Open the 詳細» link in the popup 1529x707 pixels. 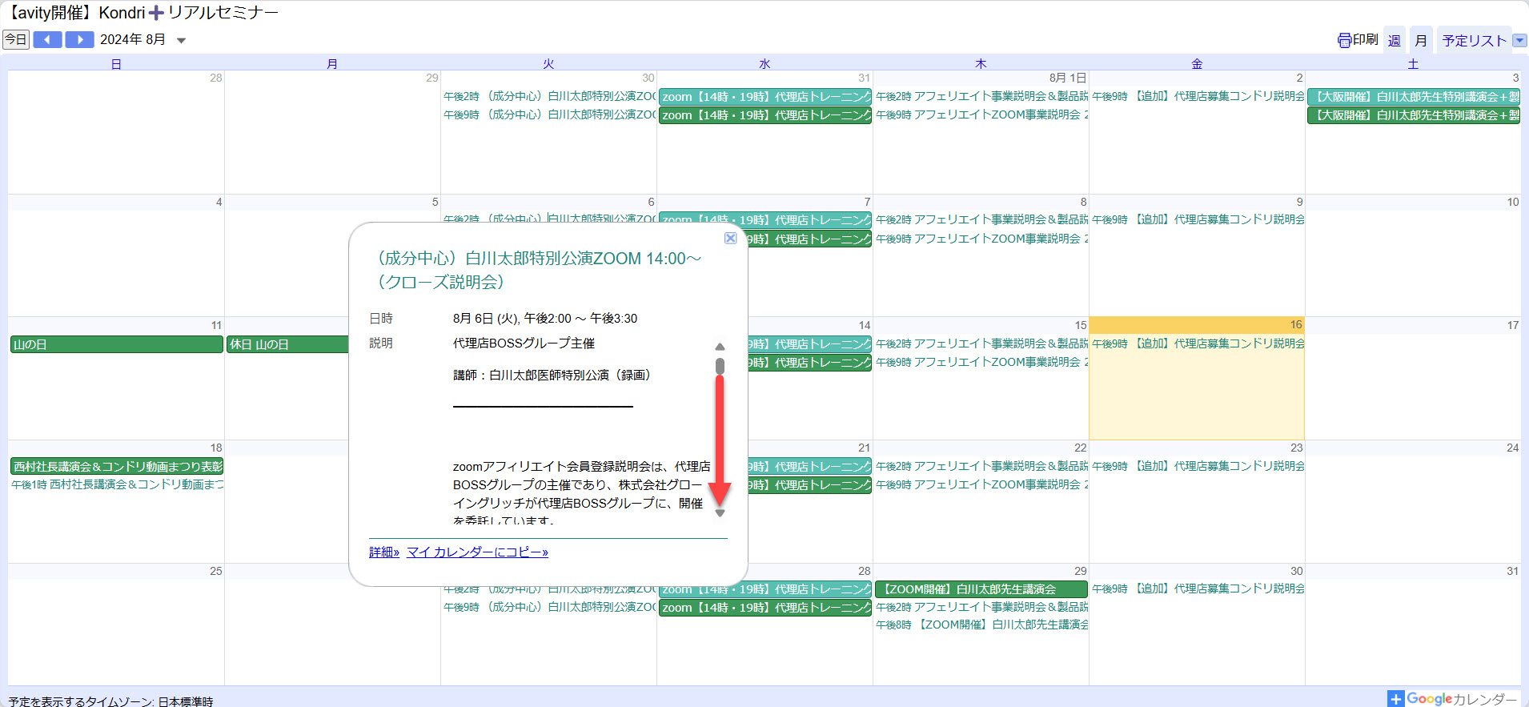click(384, 552)
